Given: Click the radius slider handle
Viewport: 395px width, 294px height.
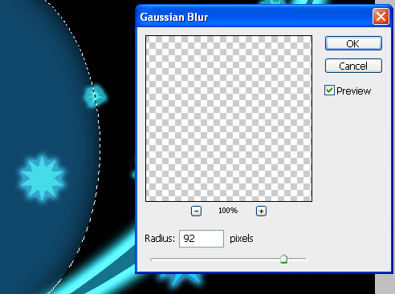Looking at the screenshot, I should 283,259.
